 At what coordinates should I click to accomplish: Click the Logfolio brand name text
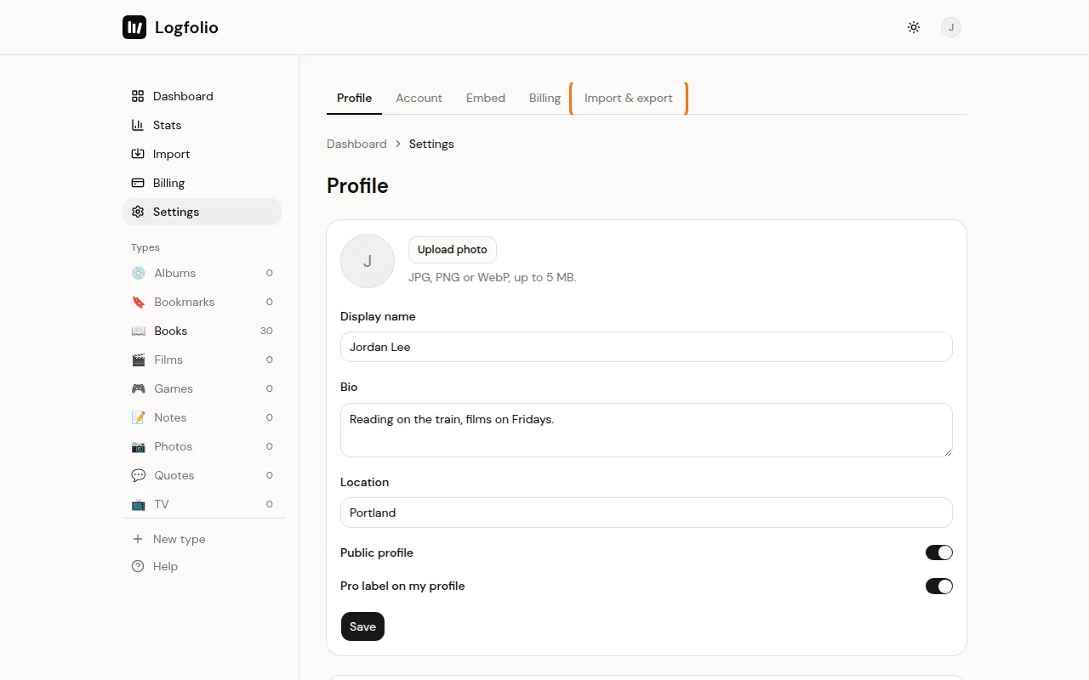click(x=186, y=27)
